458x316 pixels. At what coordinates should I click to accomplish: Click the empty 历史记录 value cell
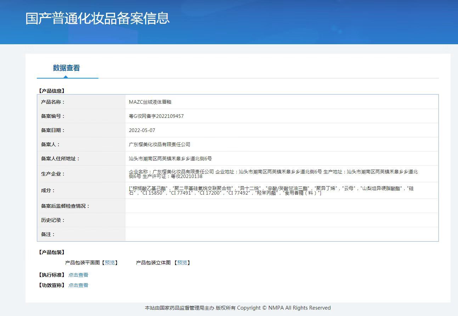282,220
